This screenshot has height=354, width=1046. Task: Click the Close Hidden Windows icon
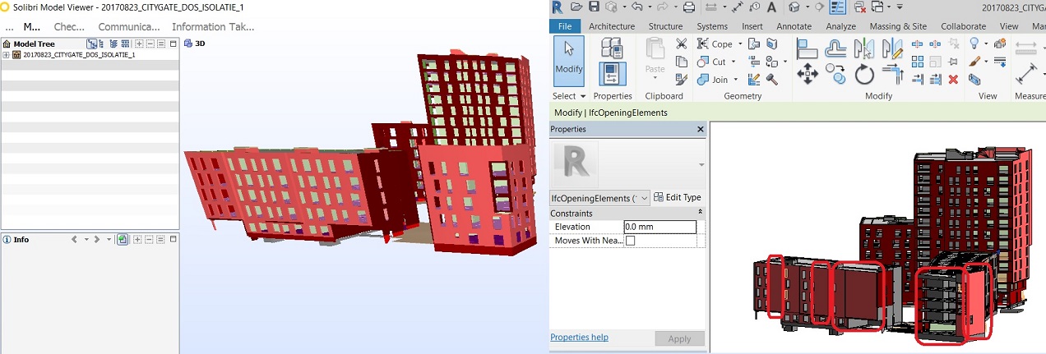pos(859,7)
